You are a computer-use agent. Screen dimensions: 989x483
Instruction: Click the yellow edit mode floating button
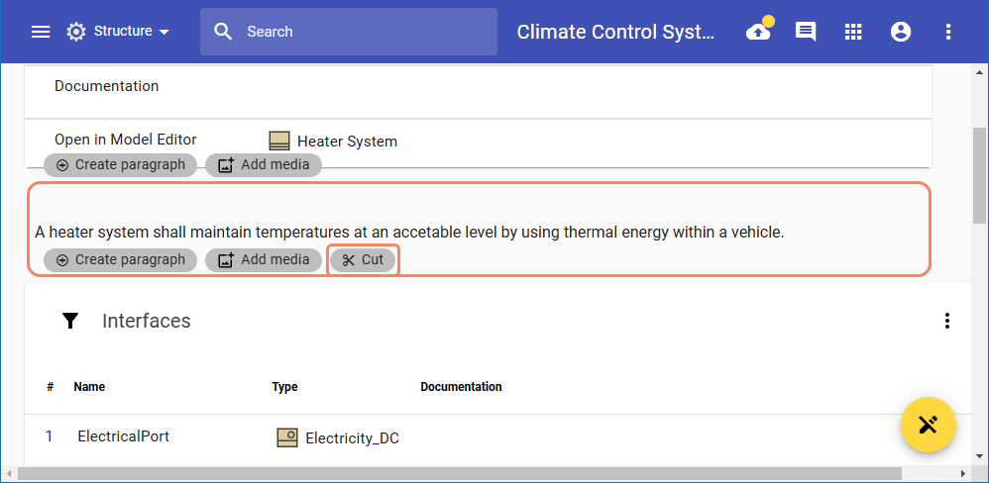pos(928,426)
